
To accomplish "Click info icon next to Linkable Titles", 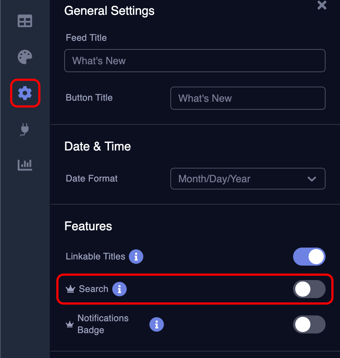I will click(136, 256).
